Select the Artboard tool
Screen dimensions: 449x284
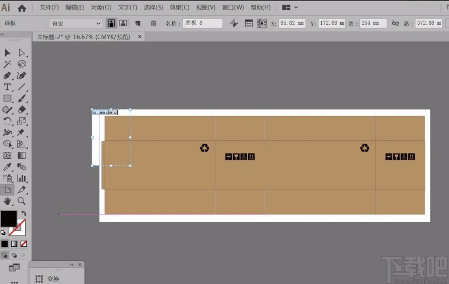[8, 190]
